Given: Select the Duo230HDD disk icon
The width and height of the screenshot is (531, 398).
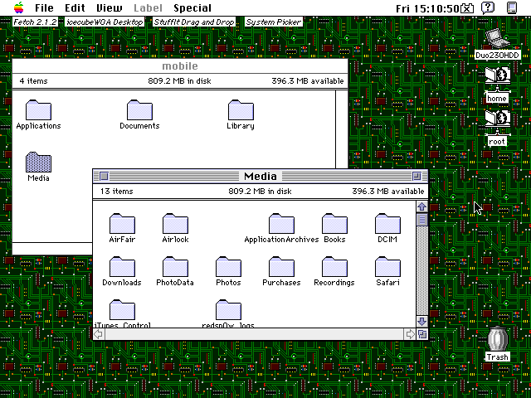Looking at the screenshot, I should (497, 39).
